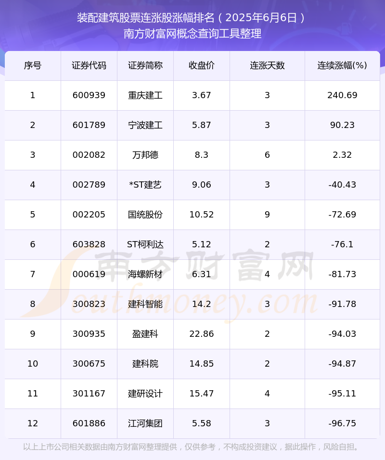Click gain value -76.1
The image size is (385, 460).
pyautogui.click(x=343, y=244)
